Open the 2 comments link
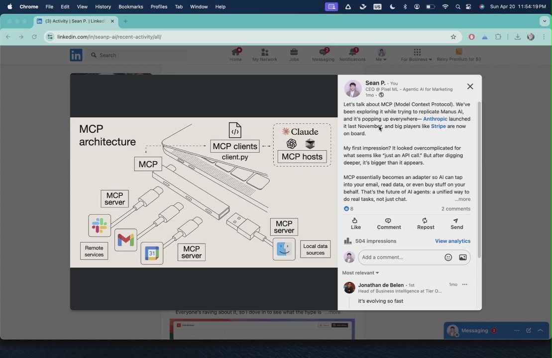 (x=456, y=208)
